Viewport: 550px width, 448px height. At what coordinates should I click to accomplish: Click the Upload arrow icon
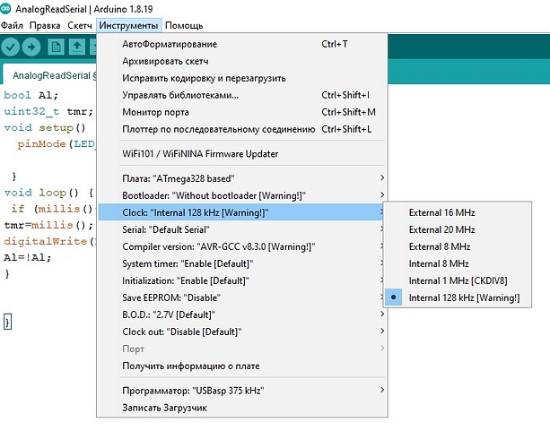[x=31, y=47]
